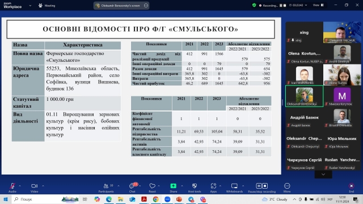Open the More options icon
The image size is (363, 204).
287,188
